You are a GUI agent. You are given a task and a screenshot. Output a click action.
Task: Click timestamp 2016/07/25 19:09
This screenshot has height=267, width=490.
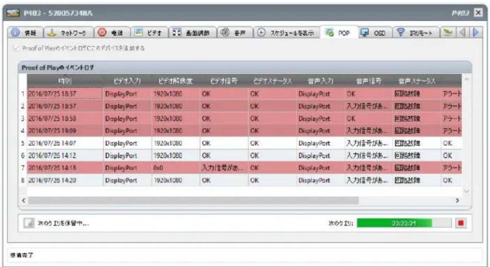pyautogui.click(x=52, y=131)
